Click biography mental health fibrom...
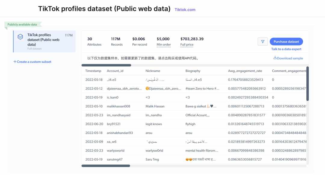Image resolution: width=325 pixels, height=175 pixels. click(x=202, y=151)
